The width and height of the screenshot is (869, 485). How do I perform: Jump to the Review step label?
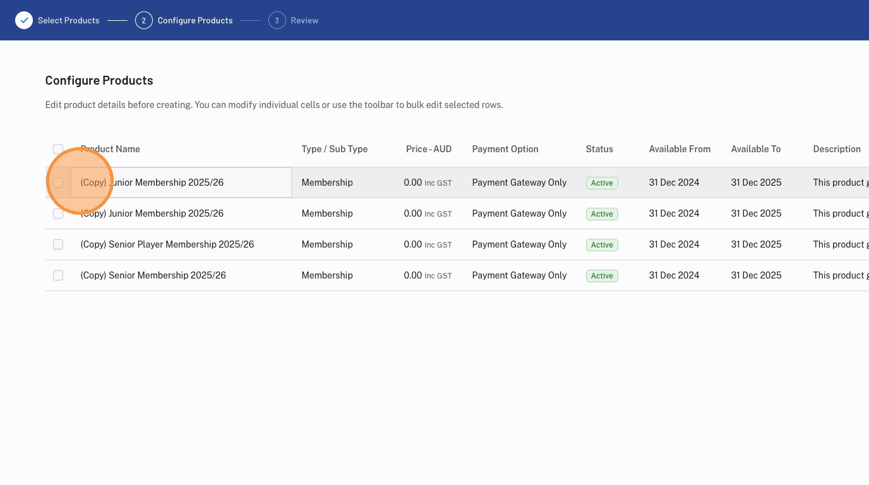click(x=304, y=20)
